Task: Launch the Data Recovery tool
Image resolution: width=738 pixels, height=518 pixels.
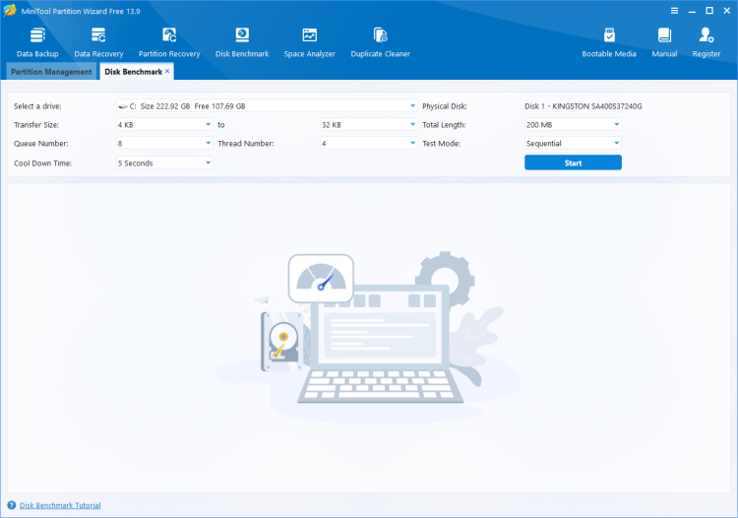Action: (98, 42)
